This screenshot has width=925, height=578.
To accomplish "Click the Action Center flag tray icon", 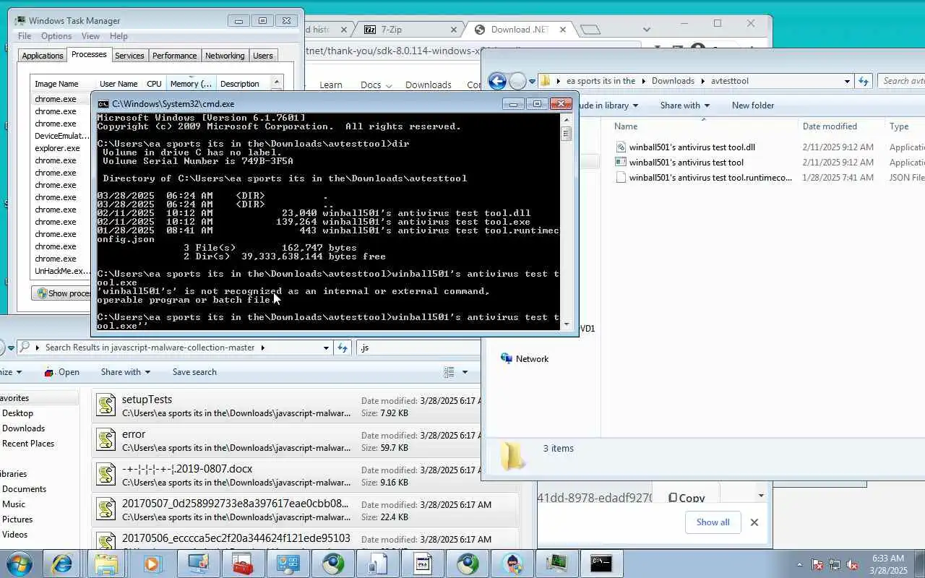I will [x=817, y=564].
